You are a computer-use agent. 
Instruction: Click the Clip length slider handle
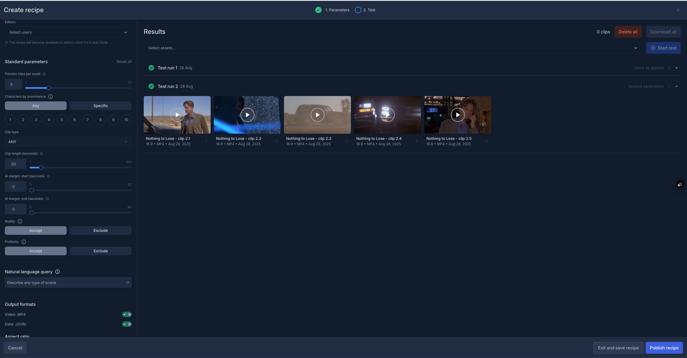tap(41, 168)
